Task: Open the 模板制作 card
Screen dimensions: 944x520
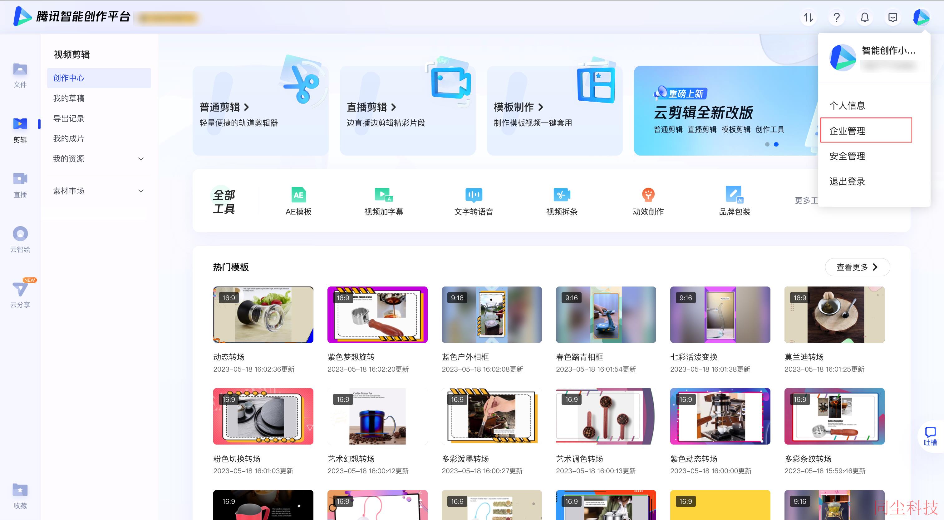Action: (x=554, y=110)
